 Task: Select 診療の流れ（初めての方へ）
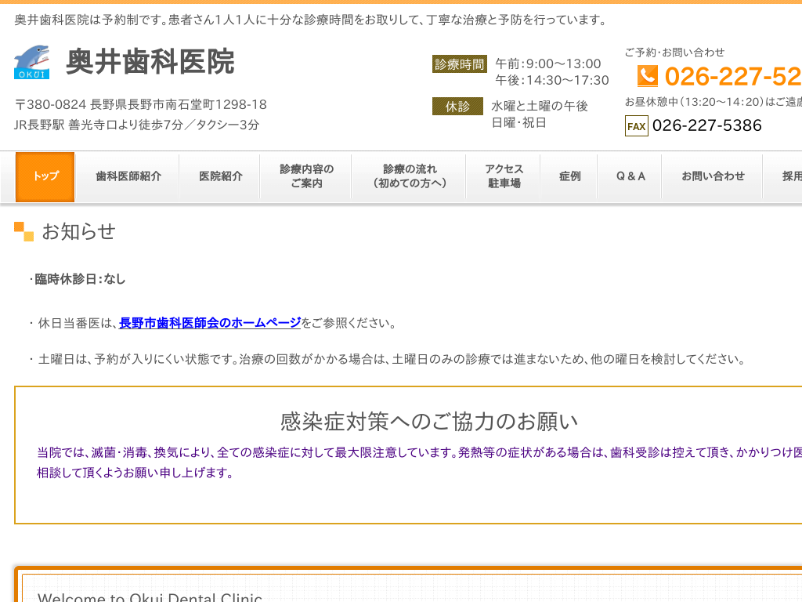coord(408,176)
